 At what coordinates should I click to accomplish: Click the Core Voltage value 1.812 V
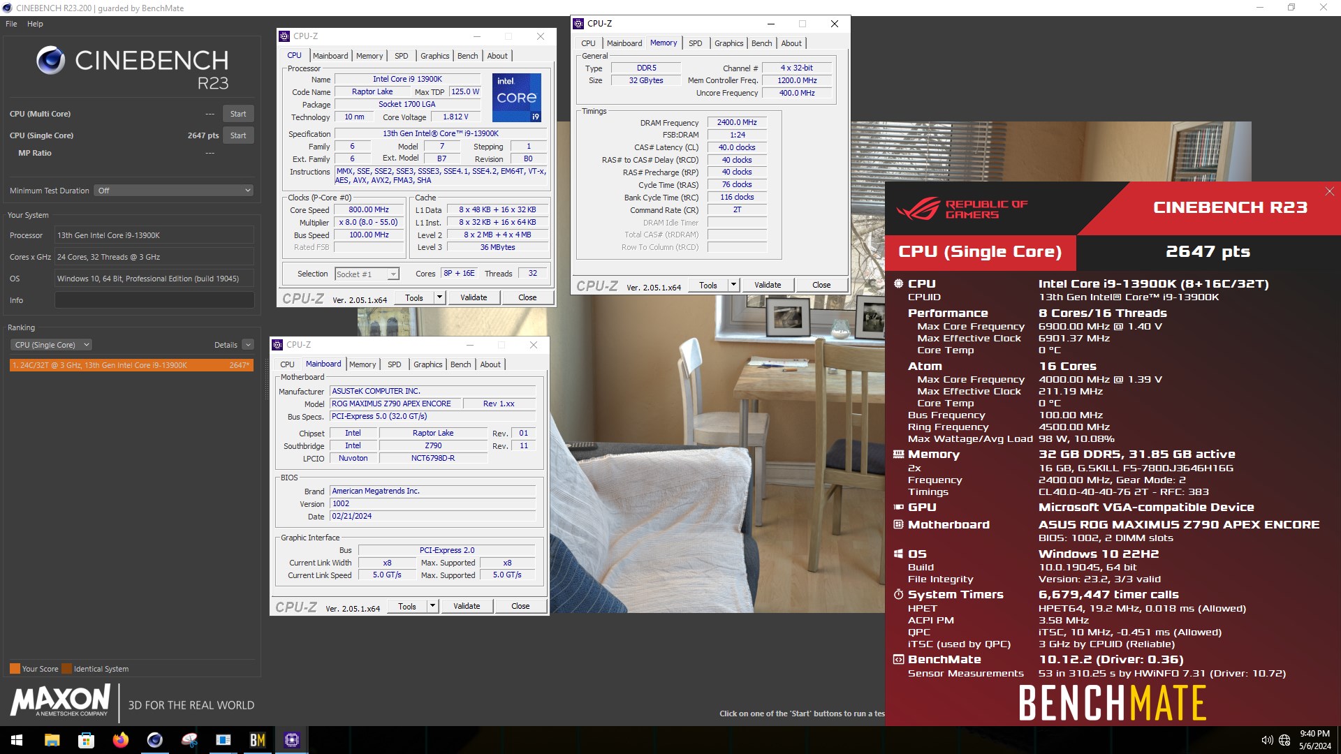[455, 117]
